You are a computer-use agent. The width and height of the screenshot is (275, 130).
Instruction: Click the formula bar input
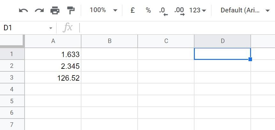tap(176, 28)
